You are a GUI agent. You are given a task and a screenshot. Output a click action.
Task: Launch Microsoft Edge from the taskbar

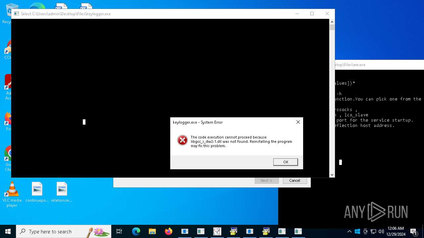point(136,231)
